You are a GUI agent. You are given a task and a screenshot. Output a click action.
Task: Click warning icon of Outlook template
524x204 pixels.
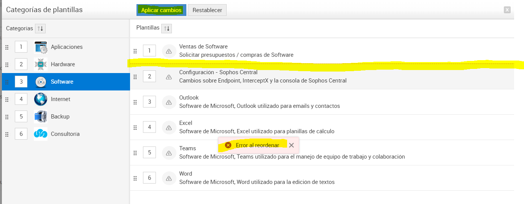(x=169, y=102)
